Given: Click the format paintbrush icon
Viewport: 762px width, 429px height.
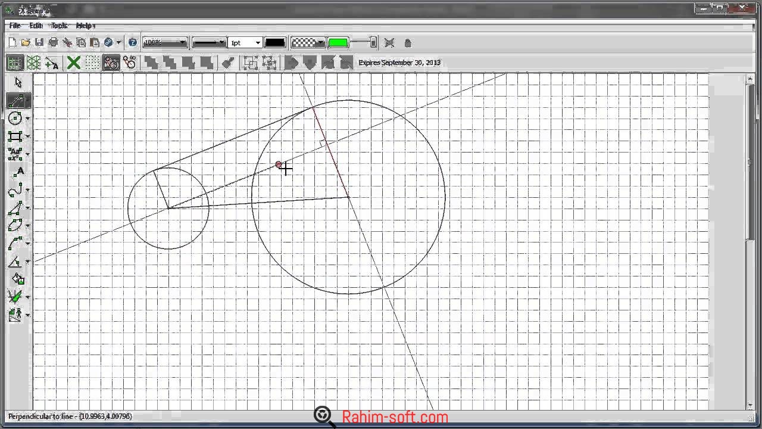Looking at the screenshot, I should click(227, 63).
